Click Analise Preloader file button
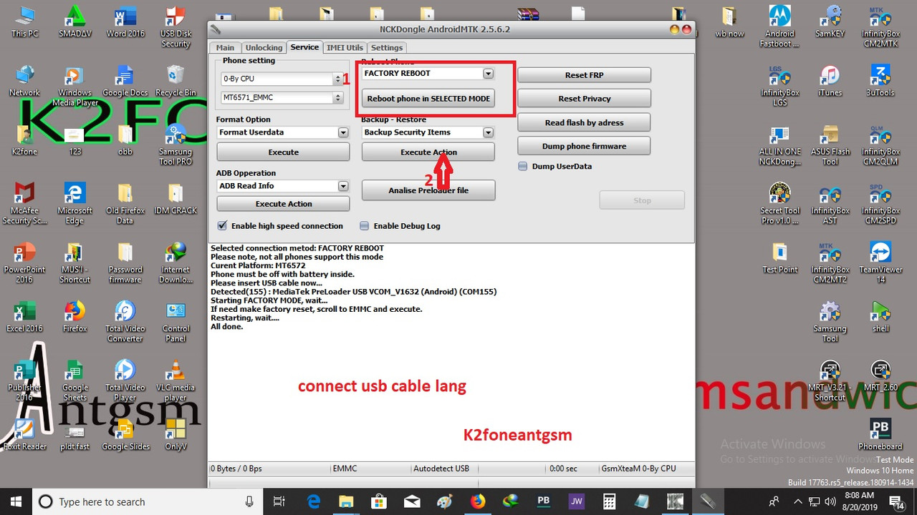The image size is (917, 515). click(x=428, y=190)
